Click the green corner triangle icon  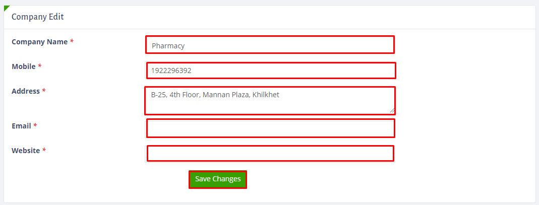6,8
